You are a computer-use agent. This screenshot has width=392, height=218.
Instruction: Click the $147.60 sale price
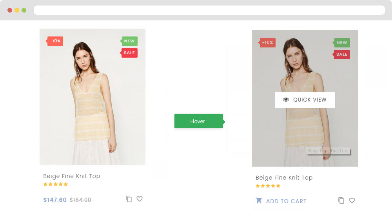click(x=55, y=200)
